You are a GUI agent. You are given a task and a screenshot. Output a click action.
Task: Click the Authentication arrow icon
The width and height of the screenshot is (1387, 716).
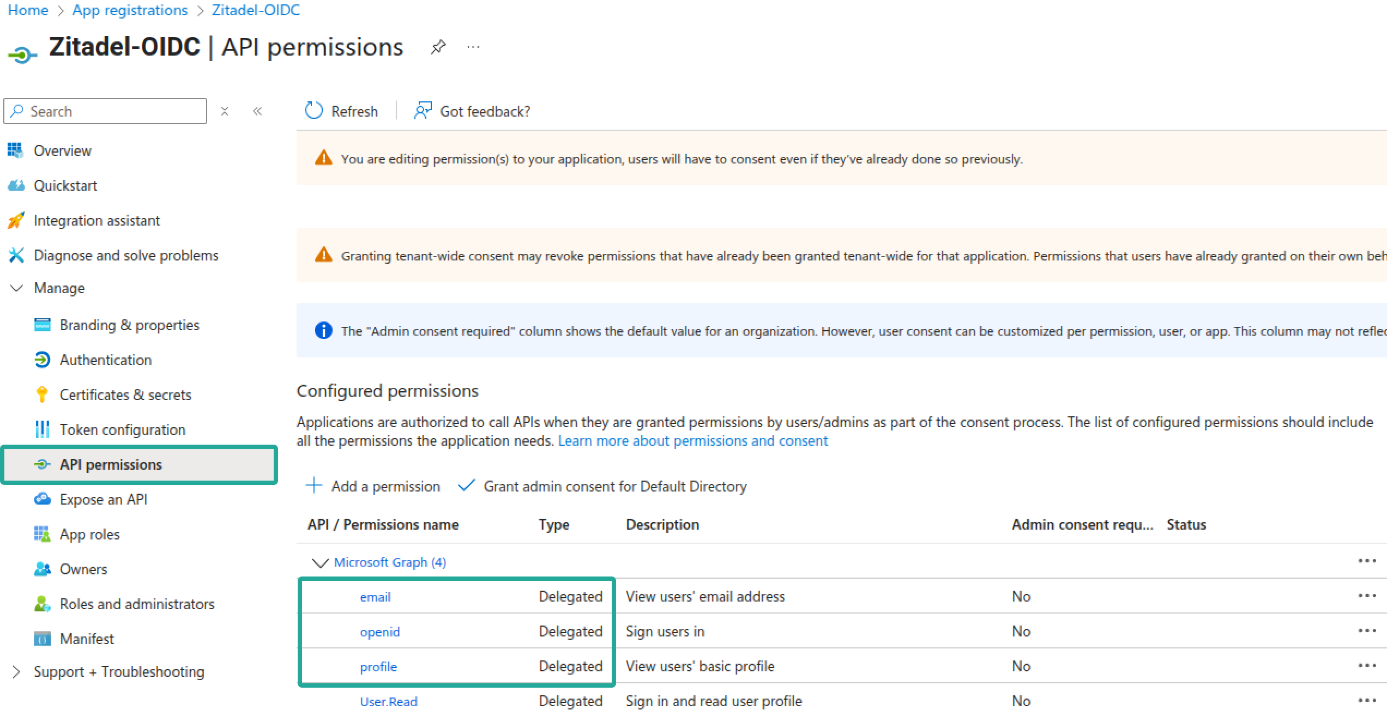coord(42,360)
